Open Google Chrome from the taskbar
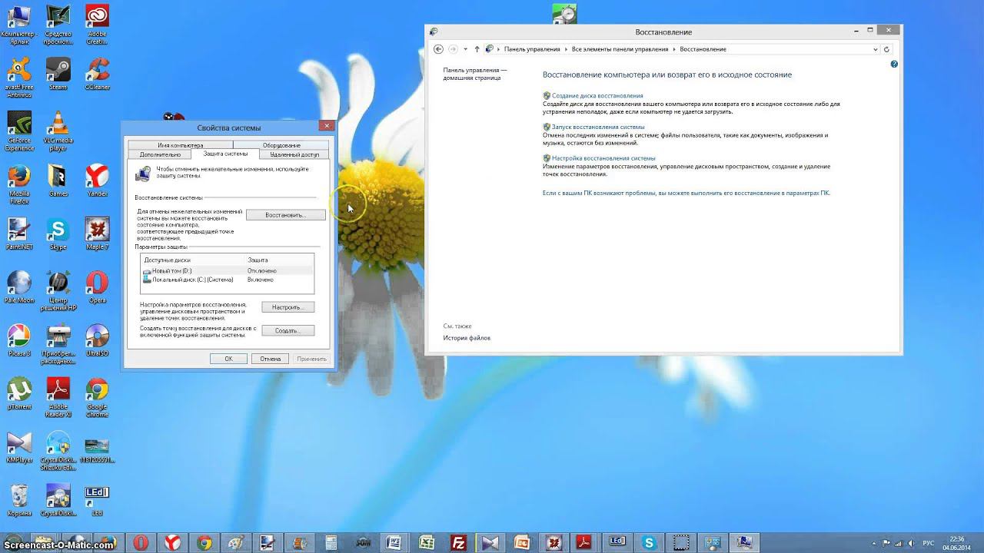Screen dimensions: 984x553 click(204, 542)
